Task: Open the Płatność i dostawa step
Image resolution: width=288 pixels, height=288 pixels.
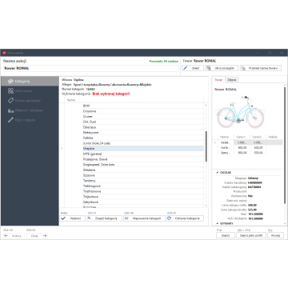Action: coord(30,110)
